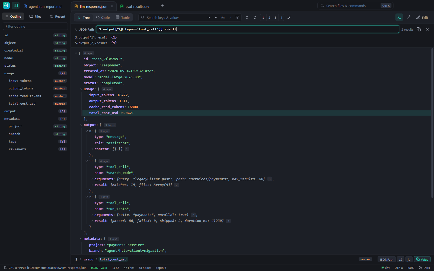Switch to Table view
This screenshot has height=271, width=434.
pyautogui.click(x=123, y=18)
